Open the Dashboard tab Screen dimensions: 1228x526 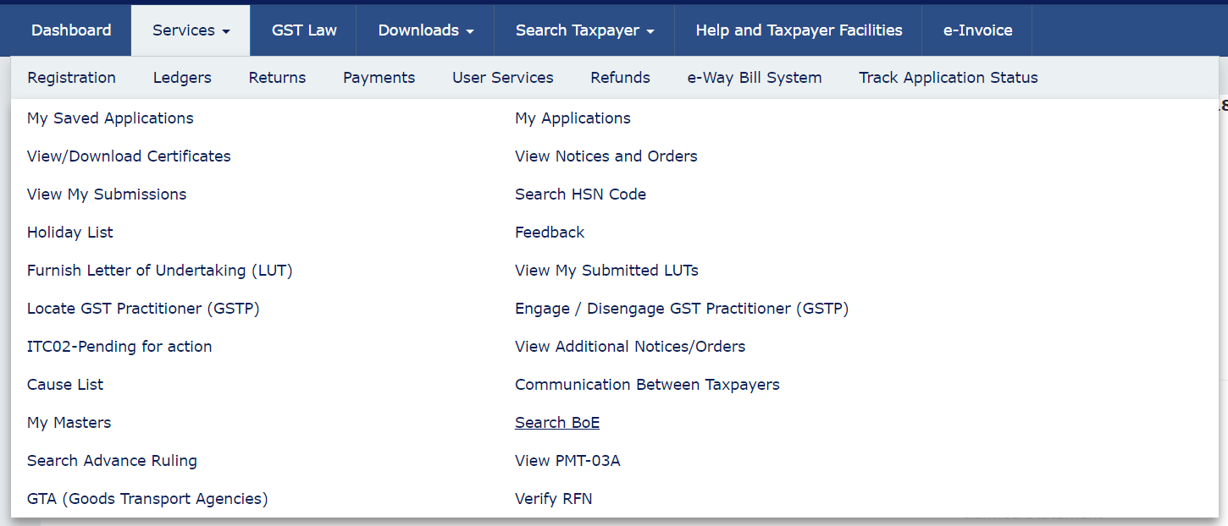coord(71,30)
